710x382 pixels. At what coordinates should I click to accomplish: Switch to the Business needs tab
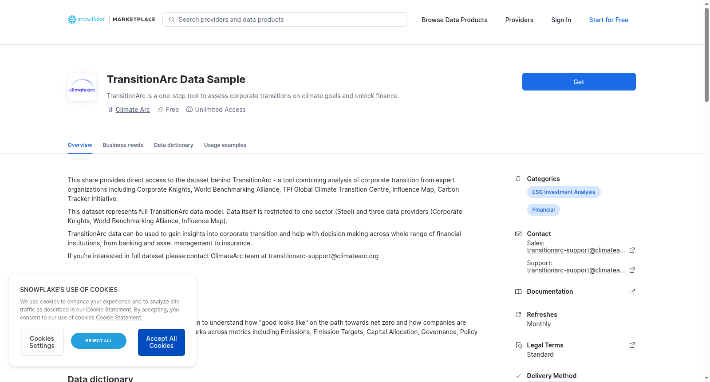[x=123, y=145]
